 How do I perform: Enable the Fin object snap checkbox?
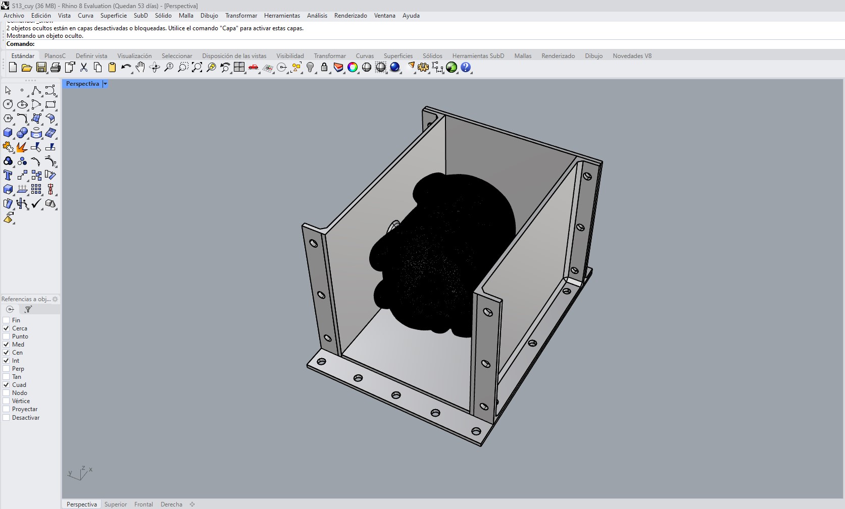(7, 320)
